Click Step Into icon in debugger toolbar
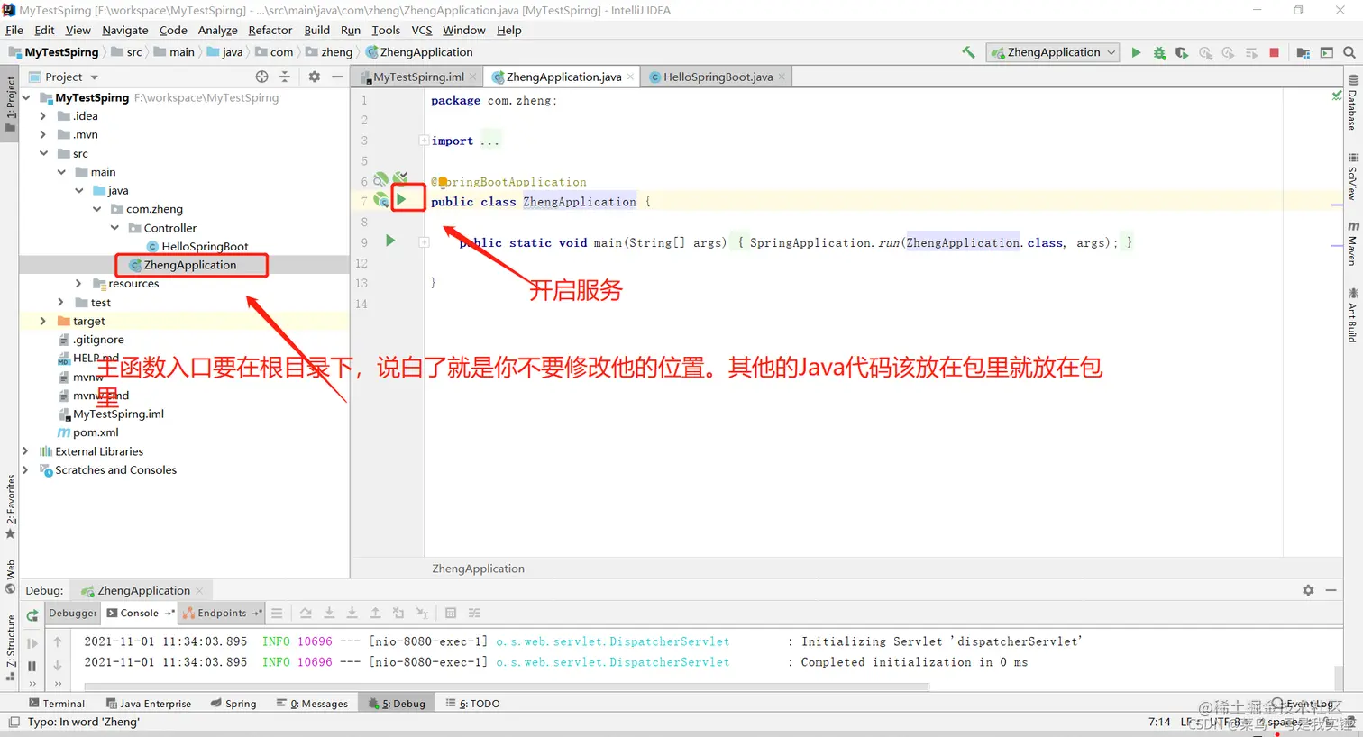 tap(329, 613)
